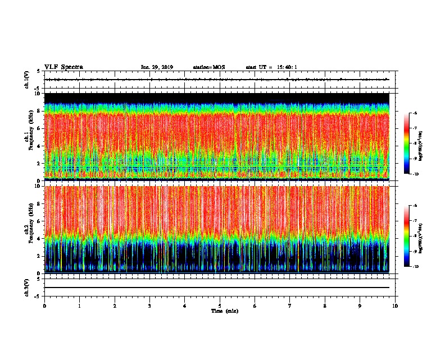This screenshot has width=445, height=343.
Task: Click the log(PSD) label beside ch.1 colorbar
Action: [421, 146]
